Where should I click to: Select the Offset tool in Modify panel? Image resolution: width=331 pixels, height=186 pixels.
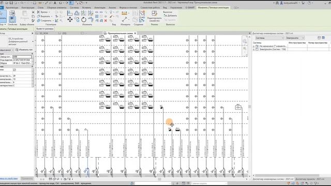pyautogui.click(x=77, y=13)
